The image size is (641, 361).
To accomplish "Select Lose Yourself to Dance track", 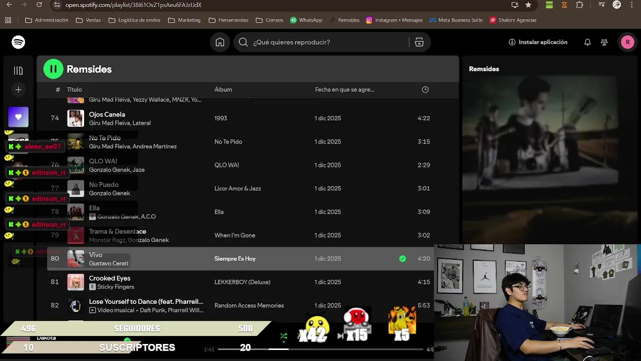I will pos(146,302).
